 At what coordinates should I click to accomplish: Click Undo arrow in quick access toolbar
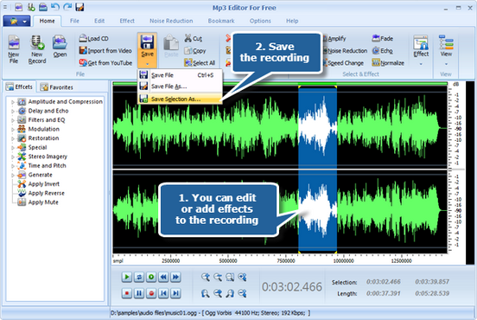coord(54,7)
